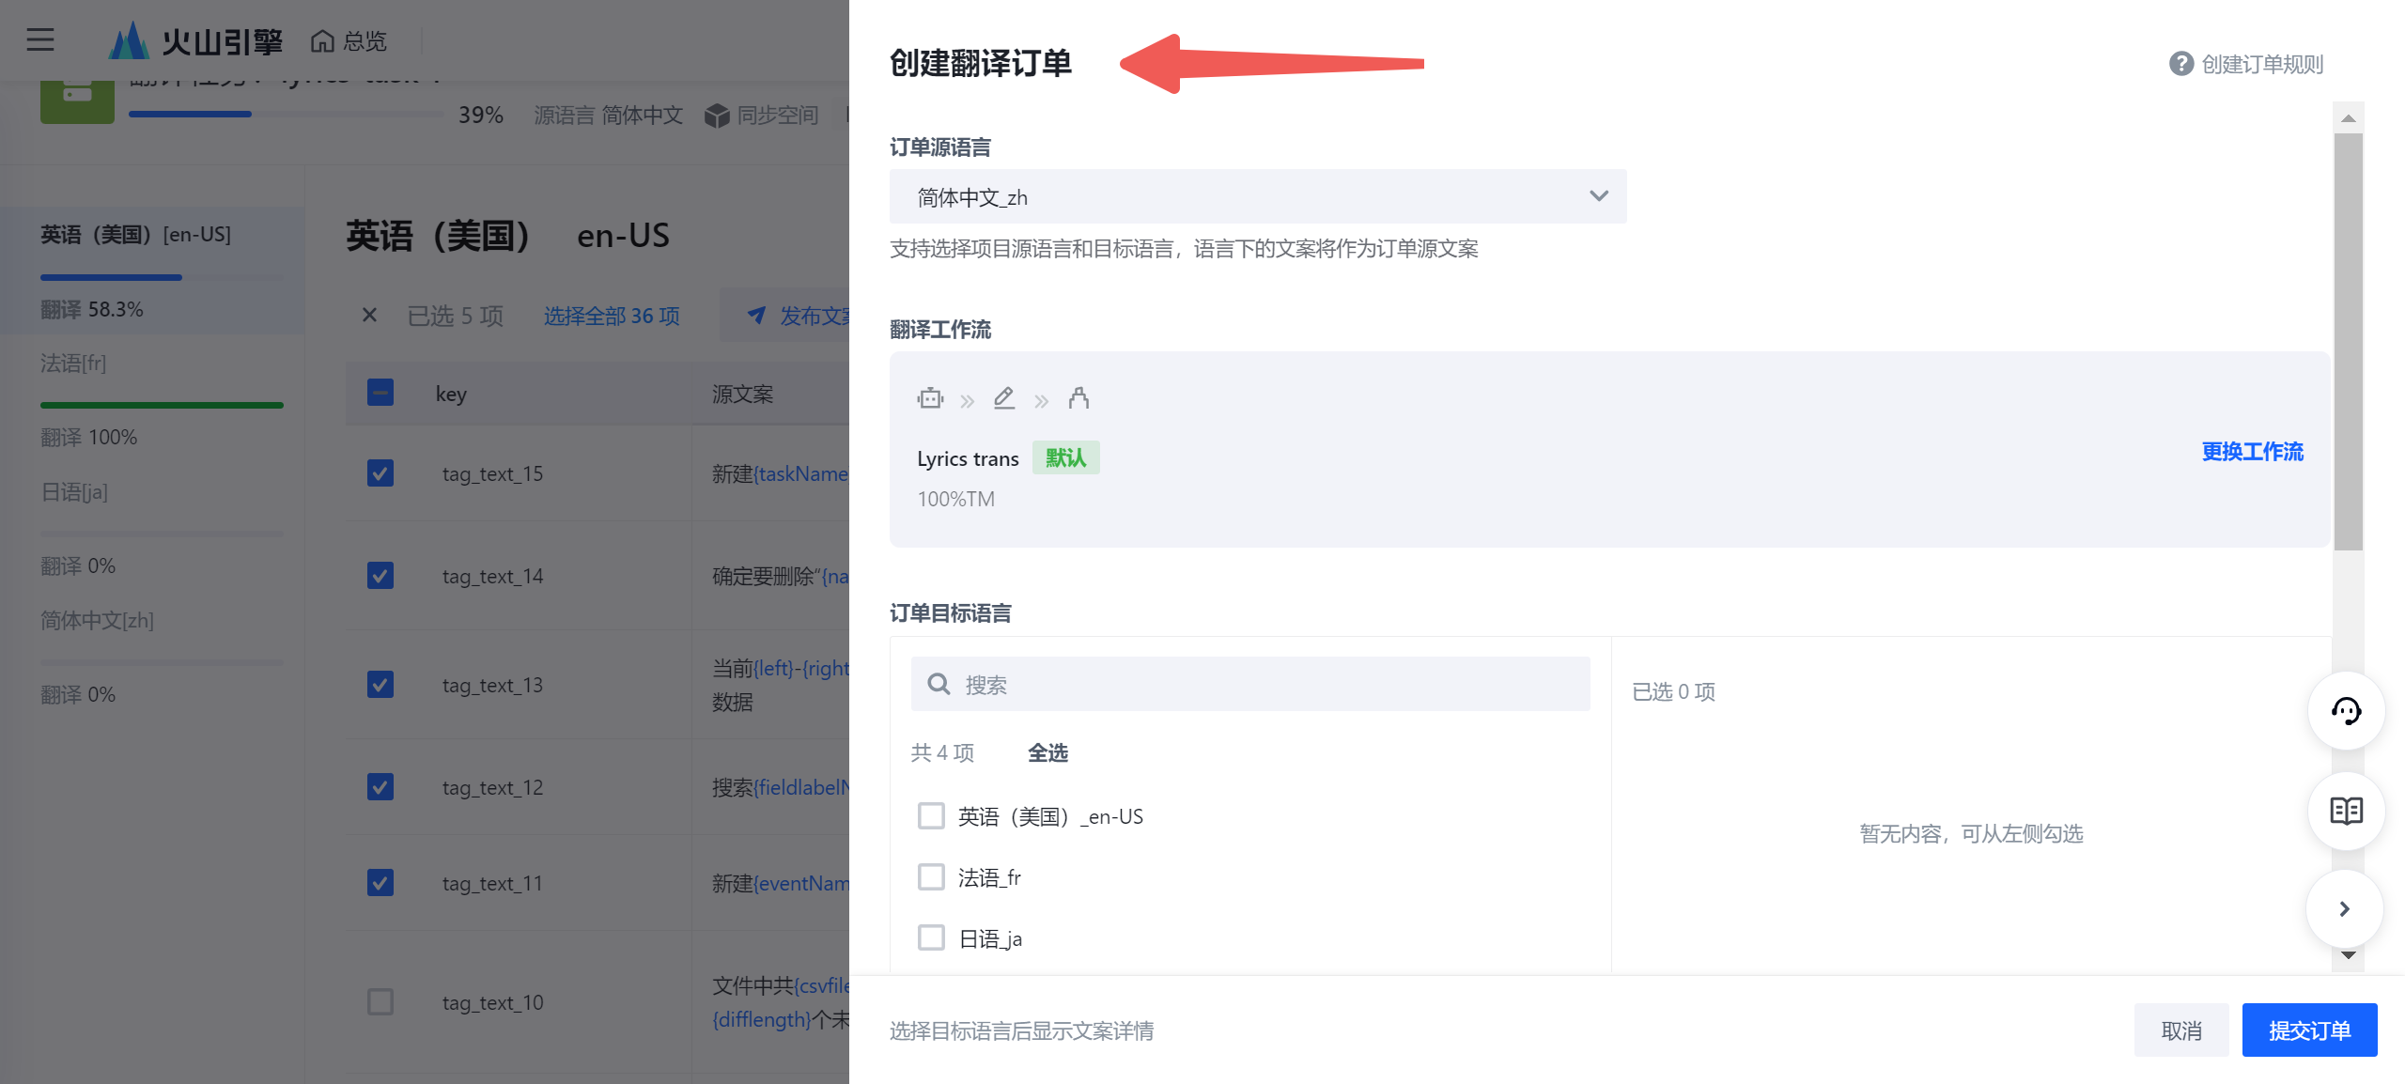Open the 简体中文_zh source language dropdown

pos(1257,196)
